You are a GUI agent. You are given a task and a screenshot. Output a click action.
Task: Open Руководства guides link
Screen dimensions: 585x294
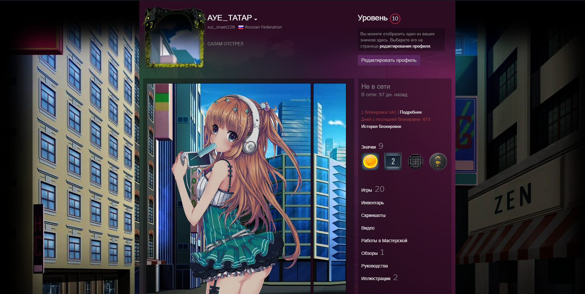coord(374,266)
